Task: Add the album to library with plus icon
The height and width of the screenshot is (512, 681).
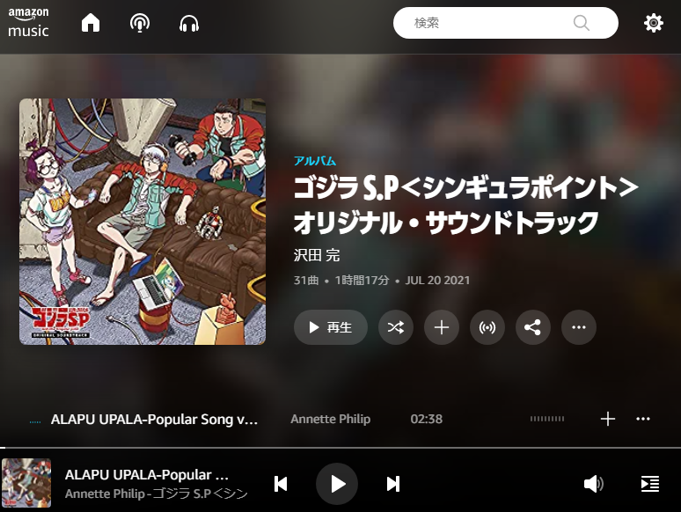Action: [442, 327]
